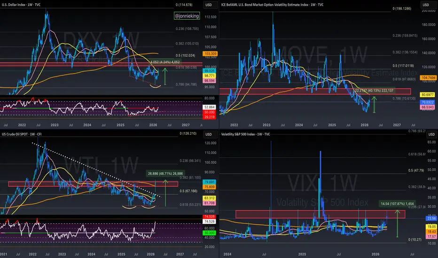This screenshot has height=258, width=438.
Task: Click the orange 18.43 VIX label
Action: (431, 232)
